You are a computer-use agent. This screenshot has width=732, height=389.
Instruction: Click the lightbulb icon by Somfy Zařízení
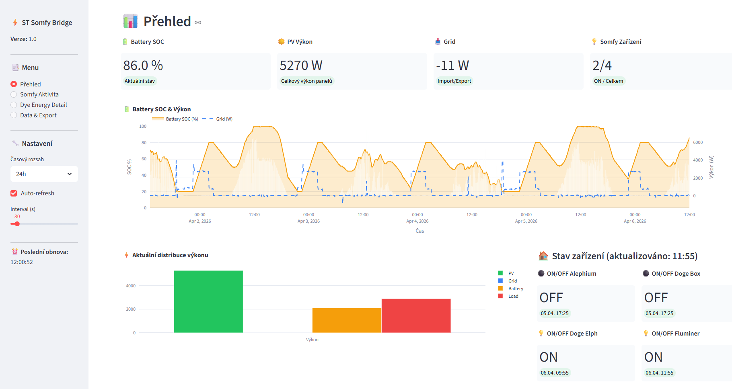tap(594, 42)
